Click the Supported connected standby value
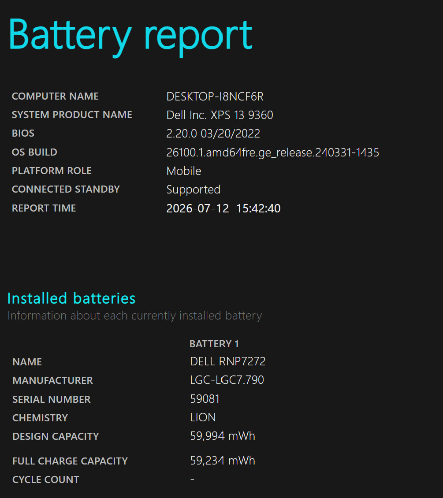The height and width of the screenshot is (498, 443). 194,190
